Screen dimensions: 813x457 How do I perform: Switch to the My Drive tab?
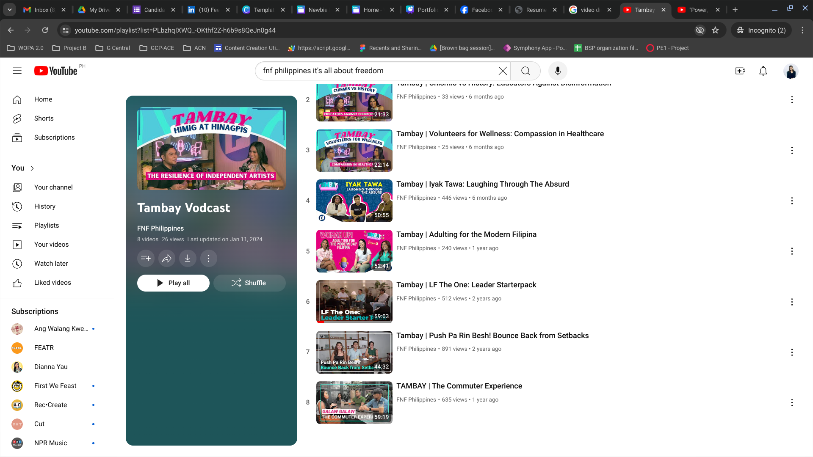tap(99, 10)
